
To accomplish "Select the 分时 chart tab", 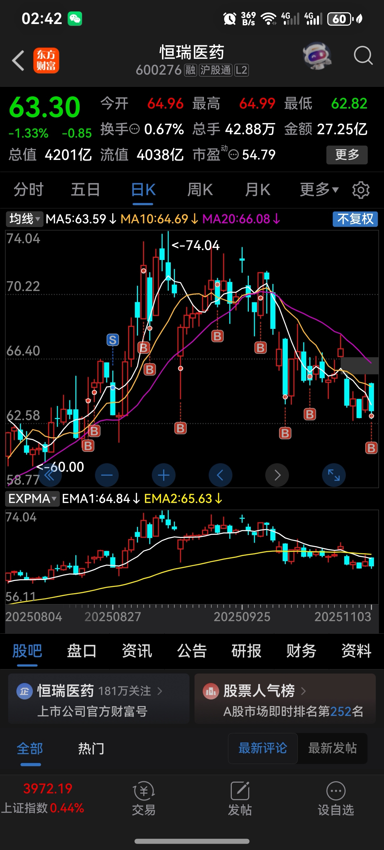I will tap(29, 190).
